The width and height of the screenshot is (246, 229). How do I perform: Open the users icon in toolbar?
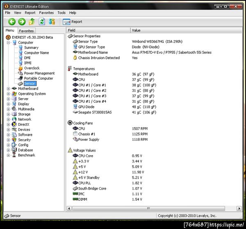[52, 22]
